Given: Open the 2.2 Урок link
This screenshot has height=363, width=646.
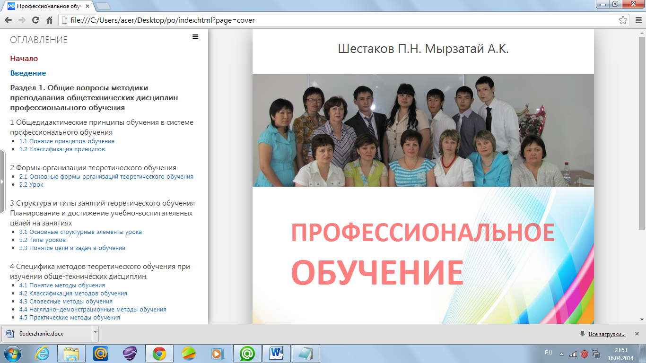Looking at the screenshot, I should 31,185.
